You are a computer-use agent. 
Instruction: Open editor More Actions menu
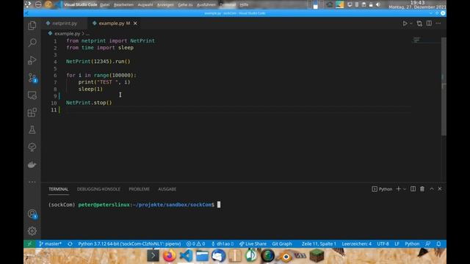tap(438, 23)
